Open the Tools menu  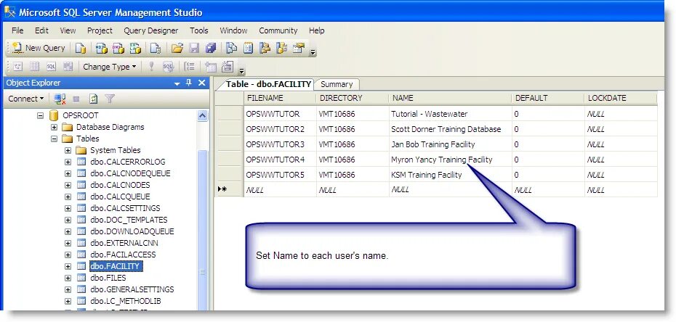pos(199,30)
